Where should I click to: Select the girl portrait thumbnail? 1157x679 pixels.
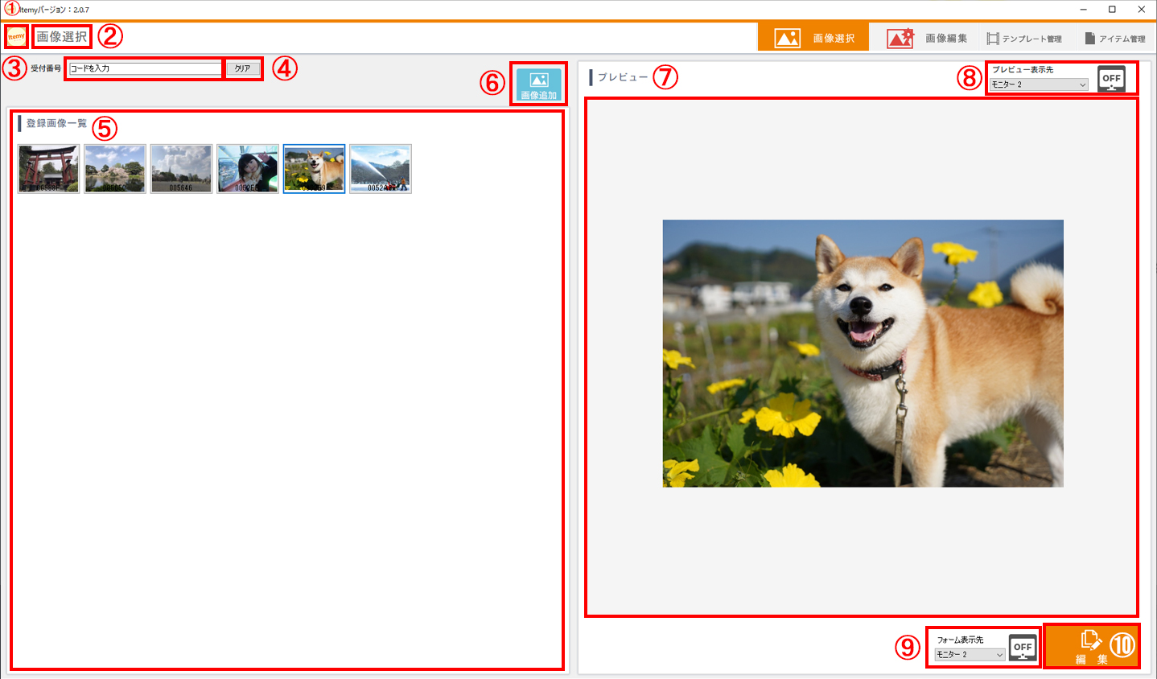point(248,169)
